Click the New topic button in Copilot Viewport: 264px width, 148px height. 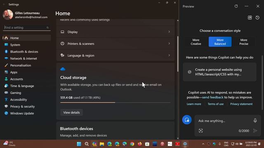[187, 120]
